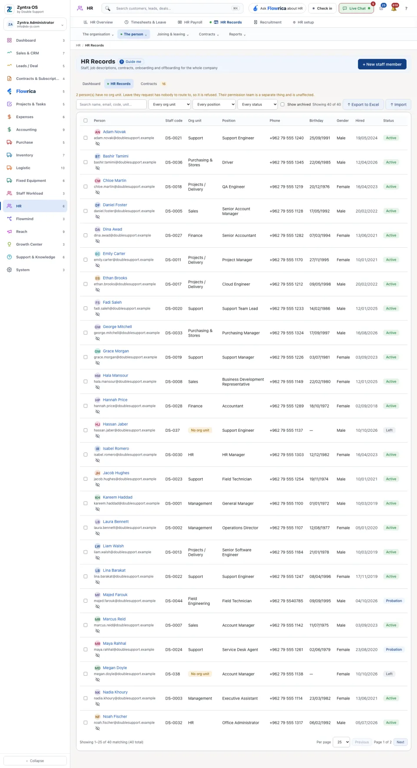Click Ask Flowrica about HR
This screenshot has width=417, height=768.
(x=278, y=8)
